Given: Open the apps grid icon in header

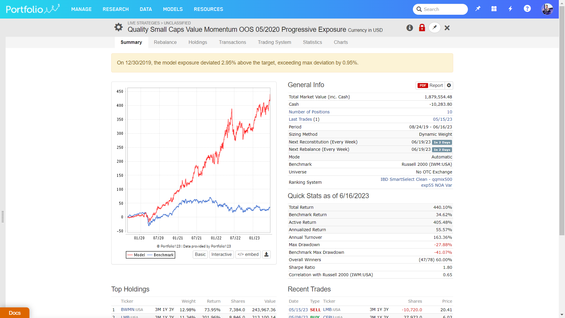Looking at the screenshot, I should (x=494, y=9).
